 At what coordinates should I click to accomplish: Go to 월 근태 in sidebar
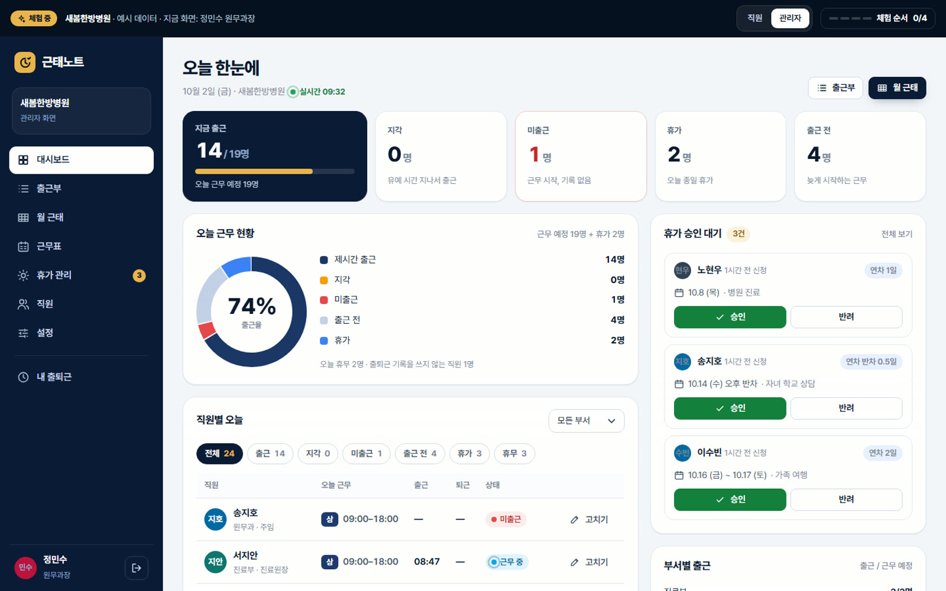coord(82,217)
